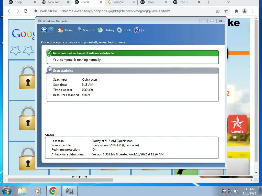Click the Scan label in Defender toolbar
262x196 pixels.
click(x=86, y=30)
